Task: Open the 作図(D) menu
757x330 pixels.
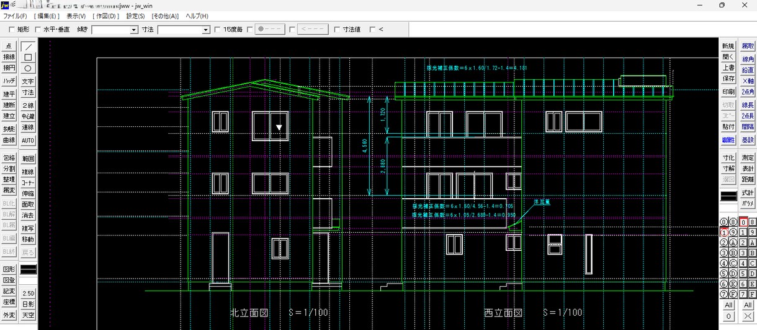Action: [x=106, y=16]
